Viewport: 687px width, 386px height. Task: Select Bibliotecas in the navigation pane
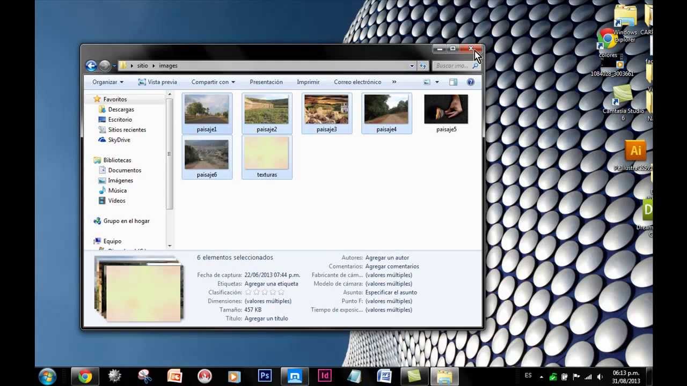pos(117,160)
